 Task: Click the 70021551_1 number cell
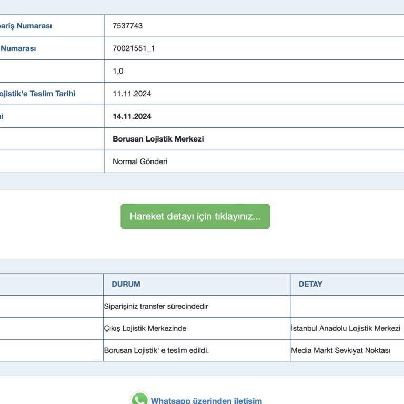click(134, 48)
